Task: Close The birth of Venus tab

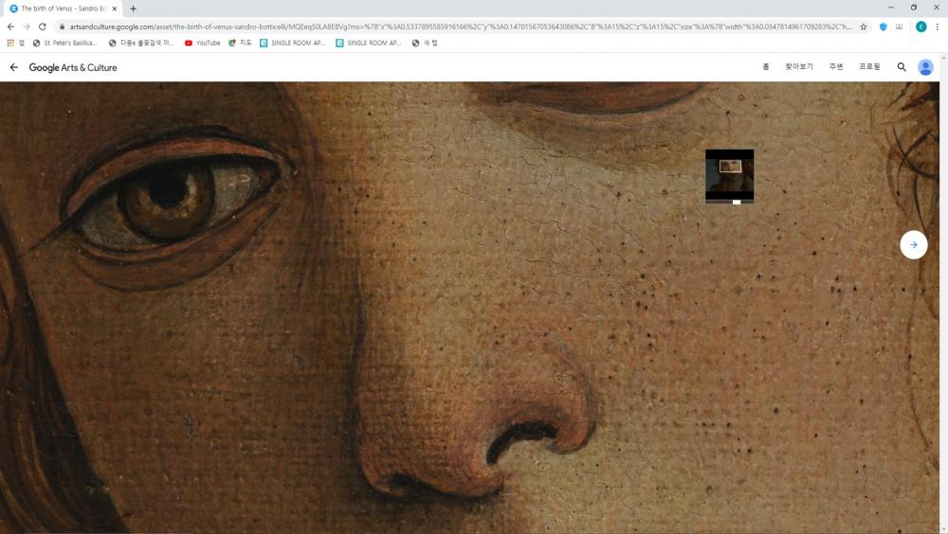Action: coord(115,9)
